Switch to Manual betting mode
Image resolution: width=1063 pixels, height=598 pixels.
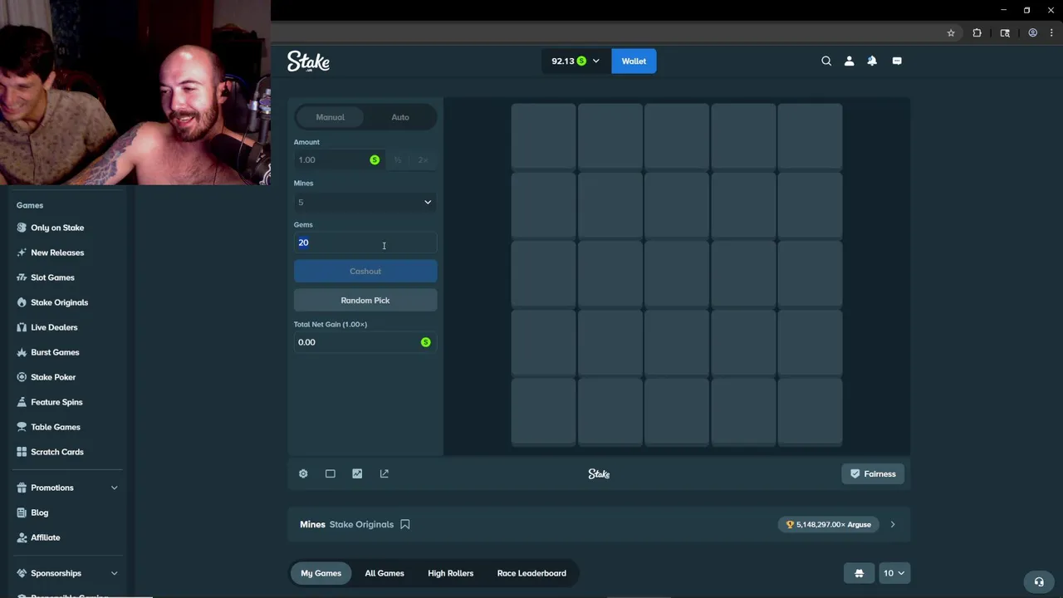coord(331,117)
